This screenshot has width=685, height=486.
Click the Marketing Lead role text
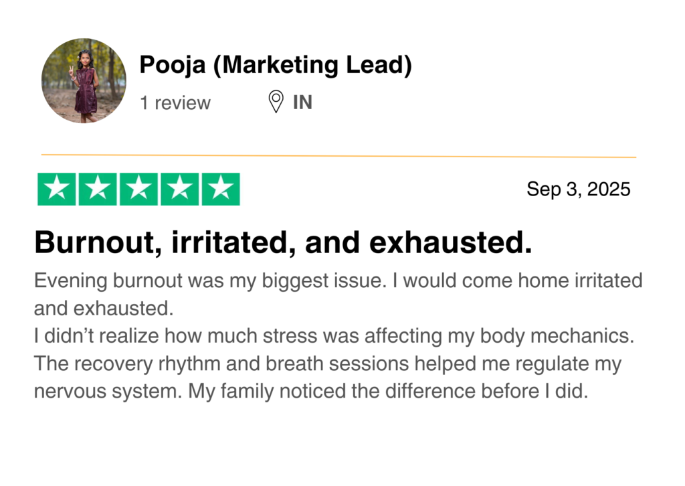316,66
